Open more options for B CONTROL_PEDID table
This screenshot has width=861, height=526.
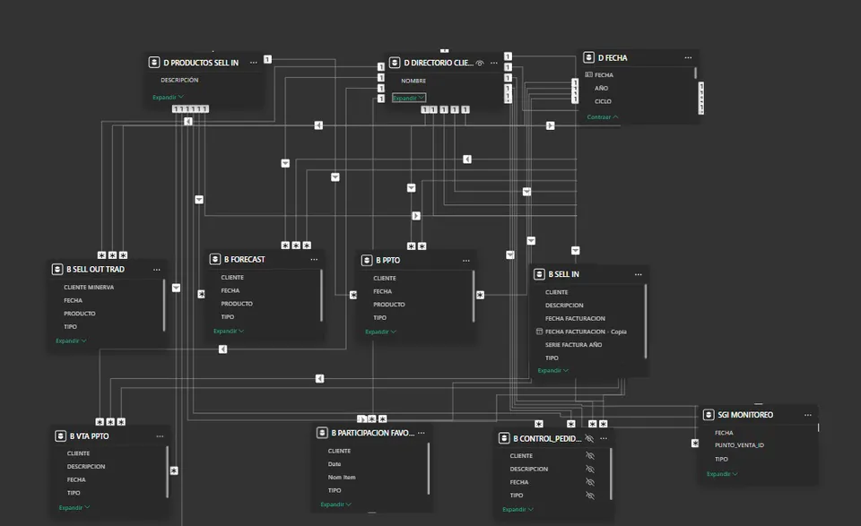coord(604,438)
